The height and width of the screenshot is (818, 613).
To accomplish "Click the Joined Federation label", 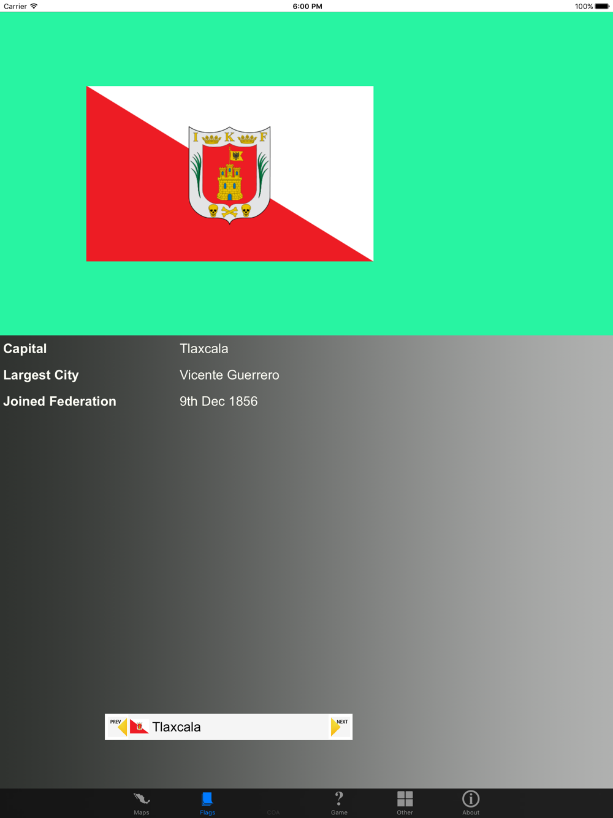I will pos(59,401).
